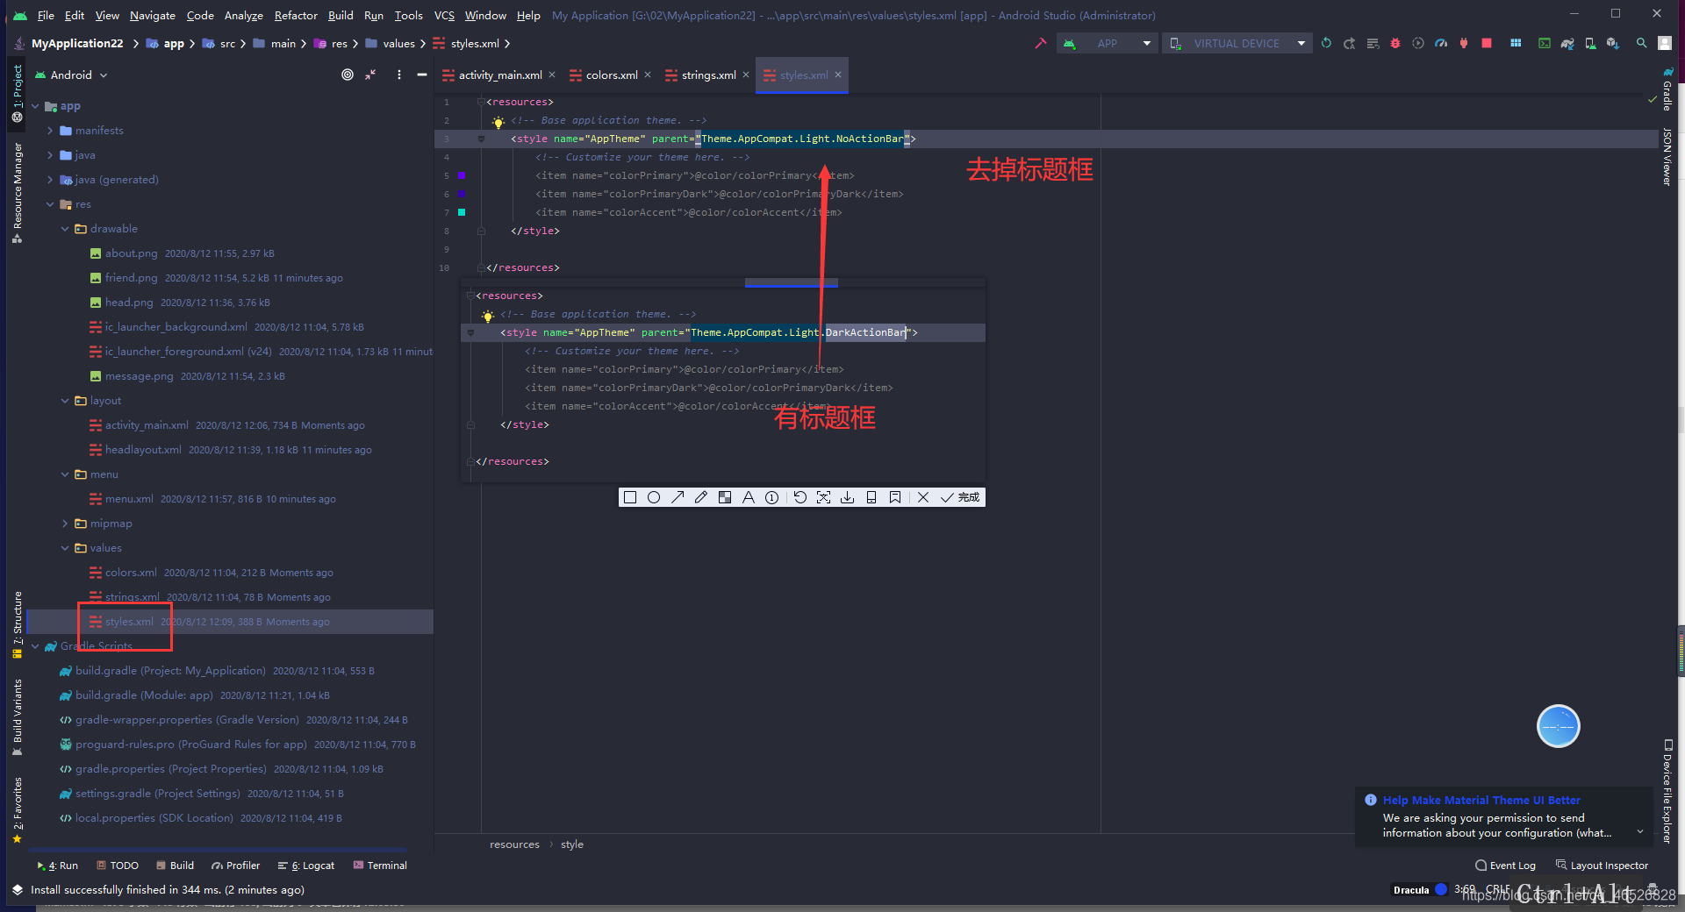Open the VIRTUAL DEVICE selector dropdown
The width and height of the screenshot is (1685, 912).
(1237, 43)
